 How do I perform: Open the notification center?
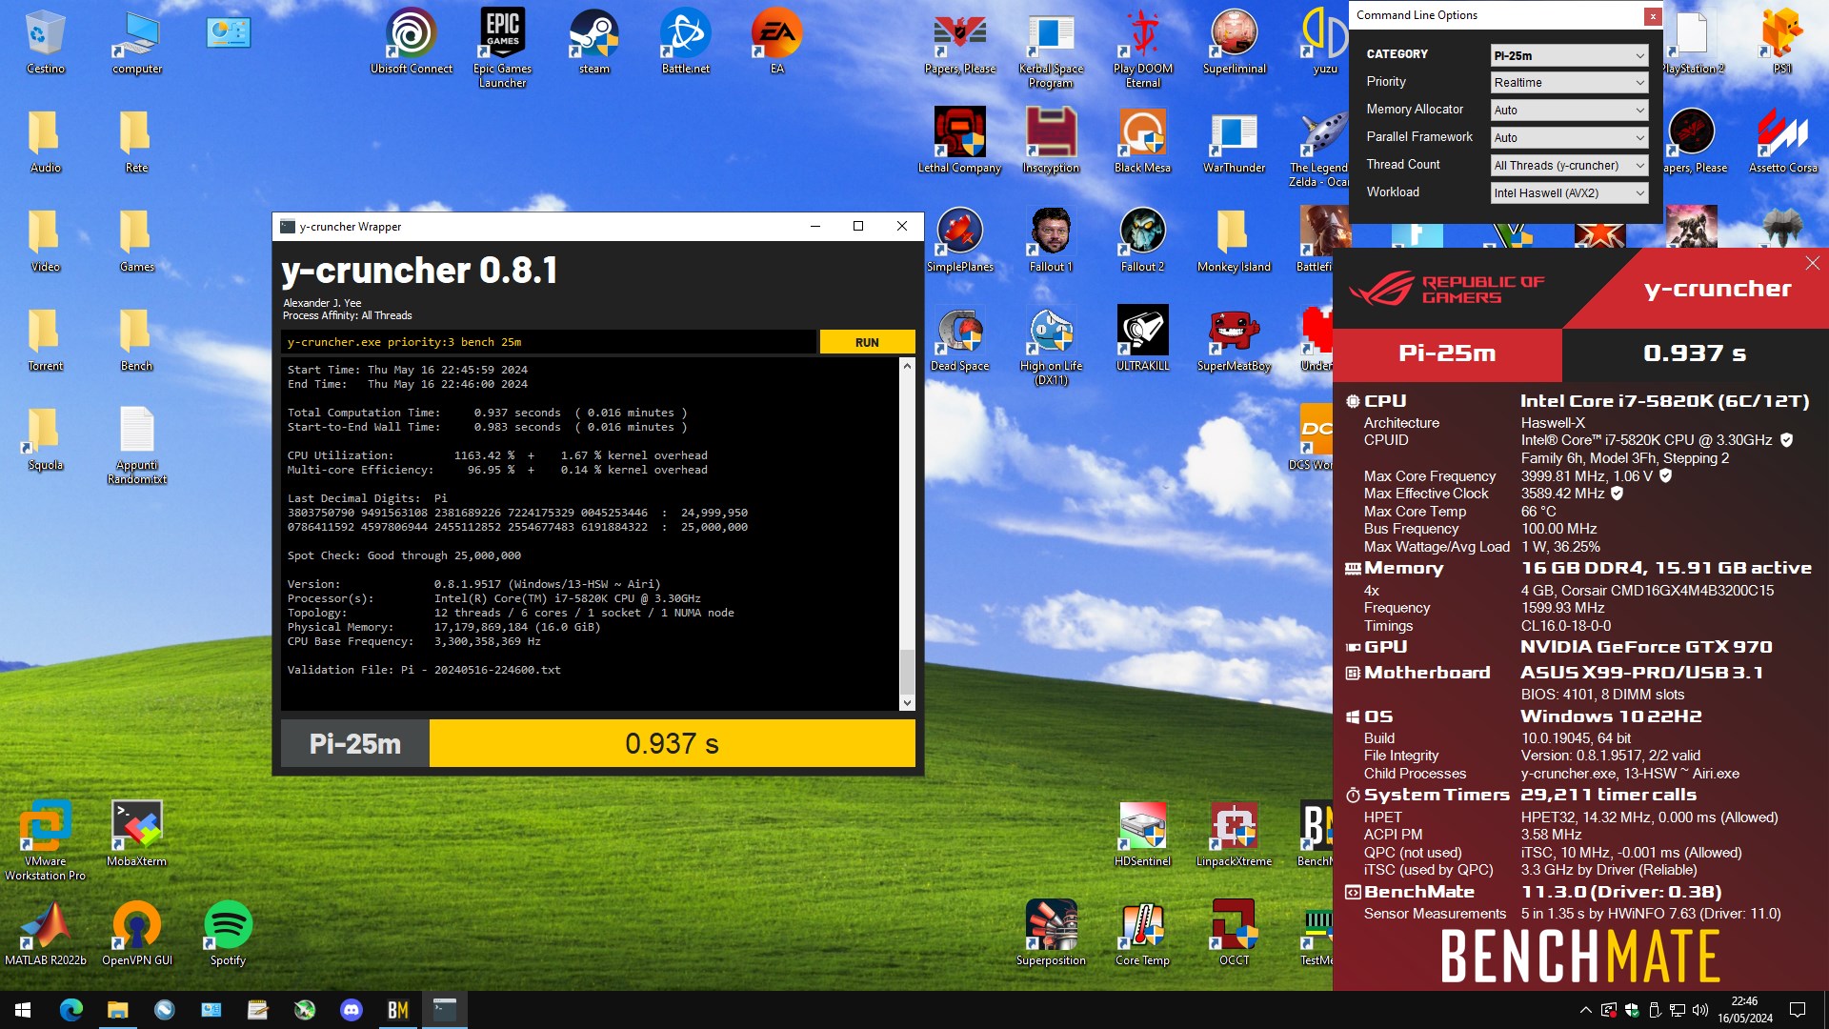[x=1798, y=1010]
